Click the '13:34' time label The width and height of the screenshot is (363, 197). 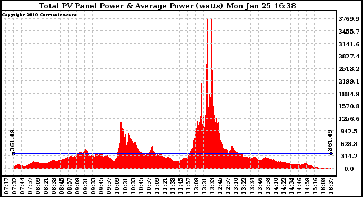click(x=251, y=186)
